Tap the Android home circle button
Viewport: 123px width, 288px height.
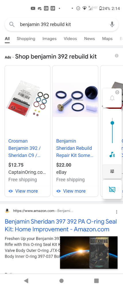[x=61, y=281]
